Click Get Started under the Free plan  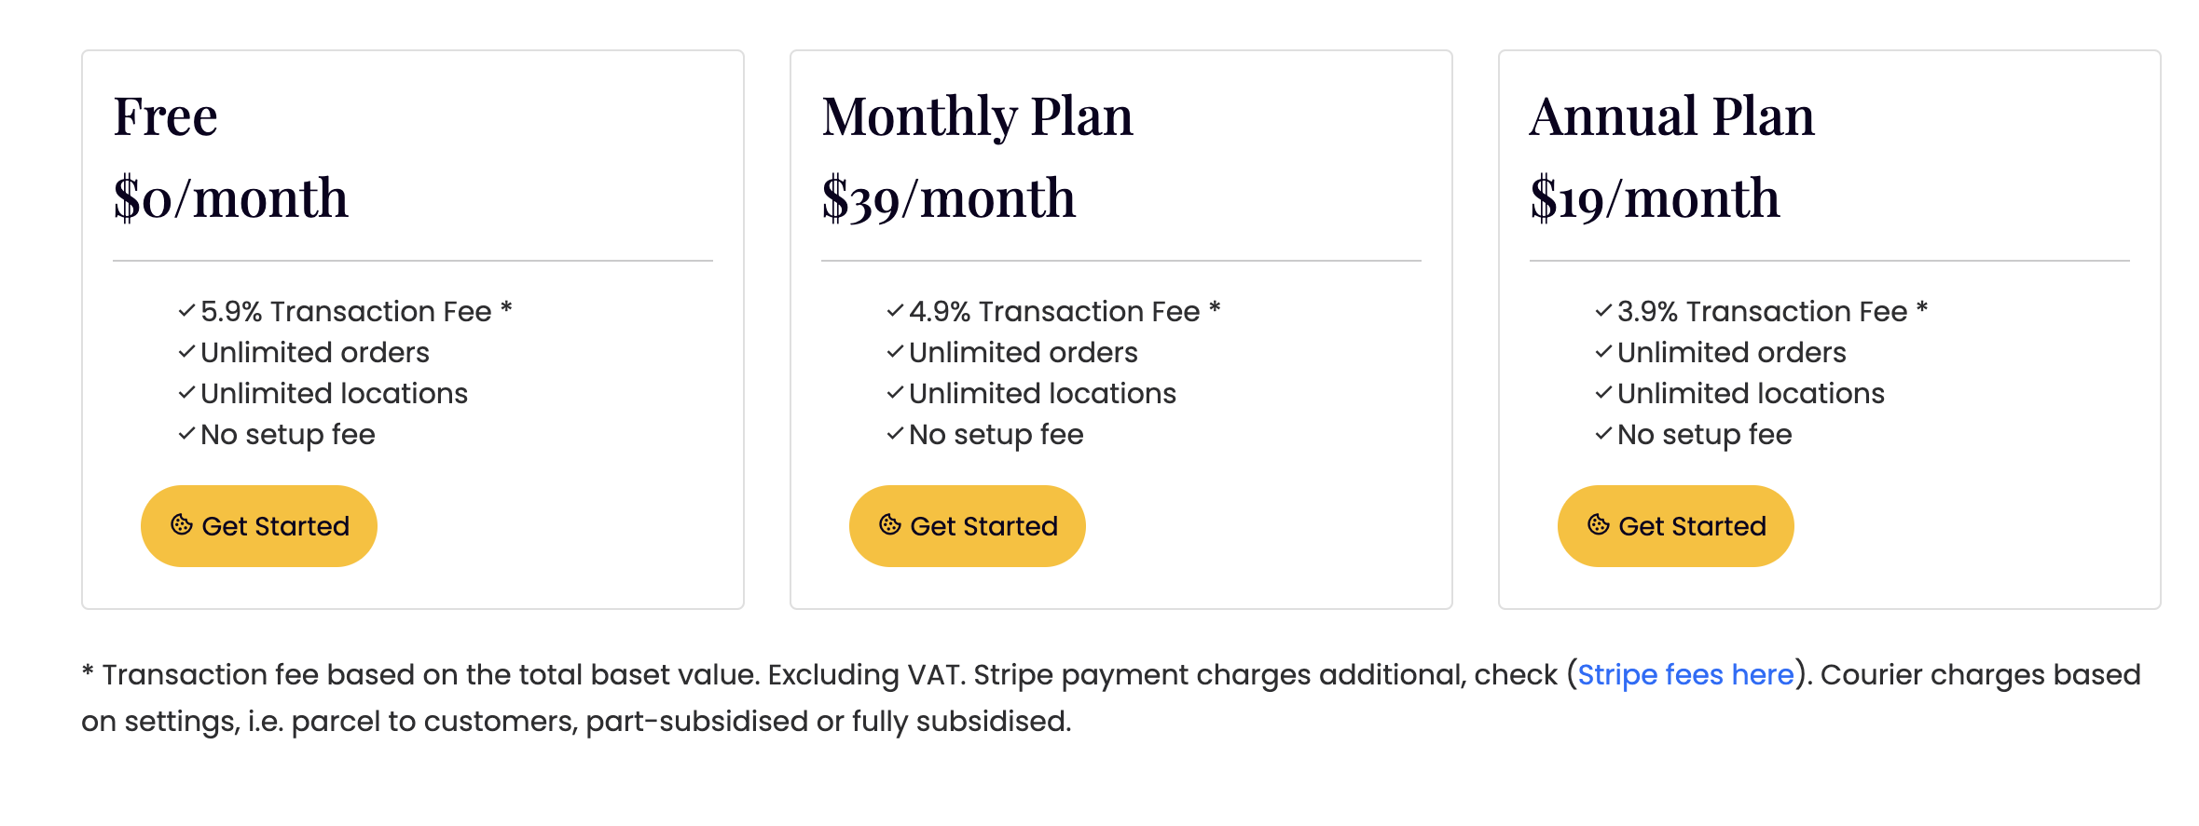(x=259, y=526)
